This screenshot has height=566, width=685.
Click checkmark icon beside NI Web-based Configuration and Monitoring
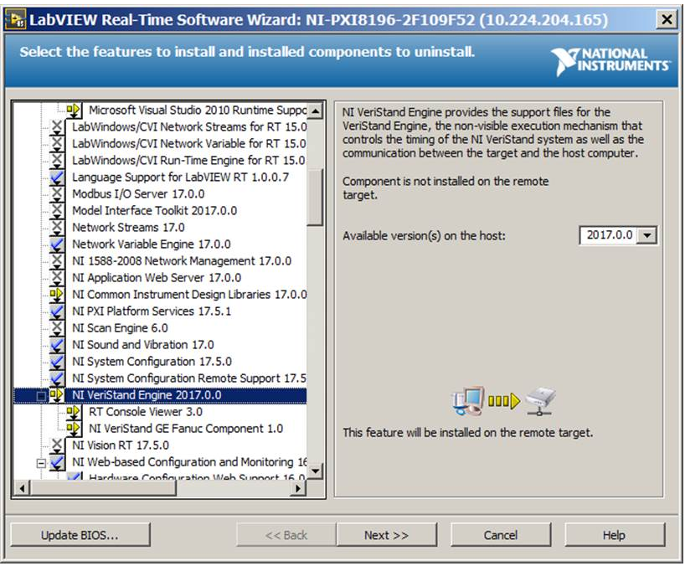click(x=57, y=461)
